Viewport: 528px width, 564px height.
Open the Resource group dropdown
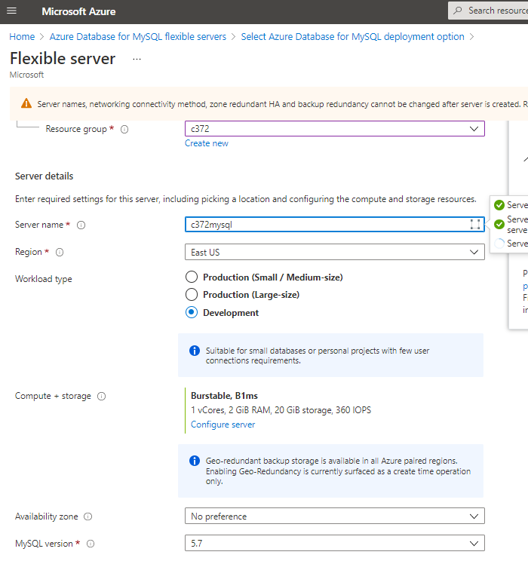click(335, 129)
